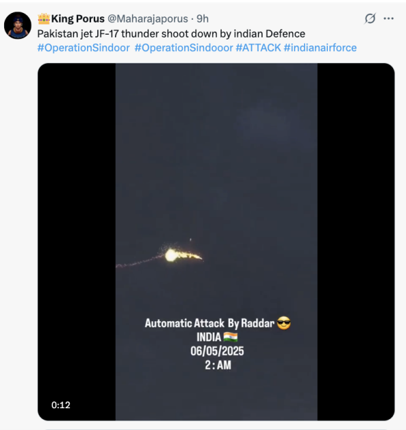Open the 9h timestamp permalink
The width and height of the screenshot is (406, 430).
click(203, 18)
